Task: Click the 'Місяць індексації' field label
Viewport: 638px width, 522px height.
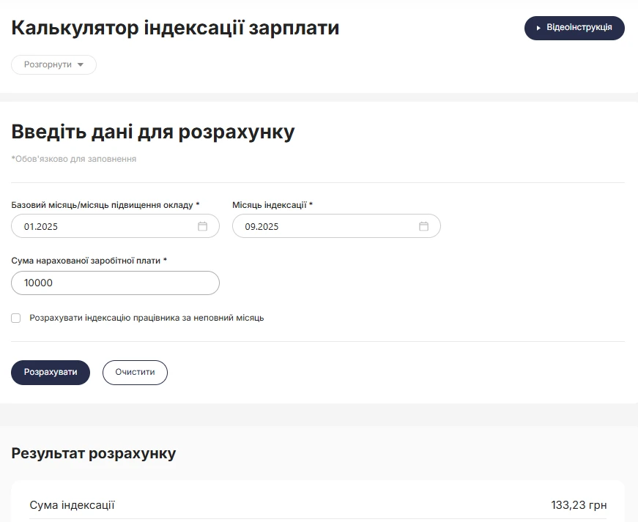Action: pyautogui.click(x=272, y=205)
